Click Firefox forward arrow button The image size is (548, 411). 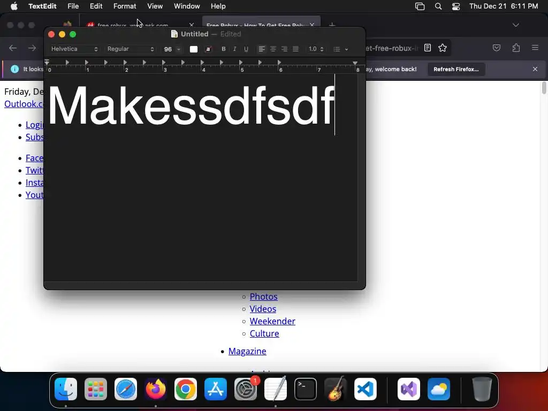click(32, 48)
